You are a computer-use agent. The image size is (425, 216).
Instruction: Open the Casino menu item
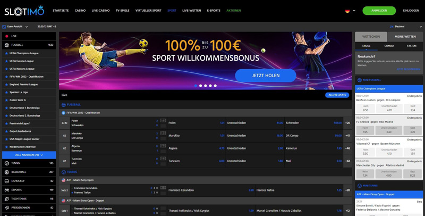point(80,11)
